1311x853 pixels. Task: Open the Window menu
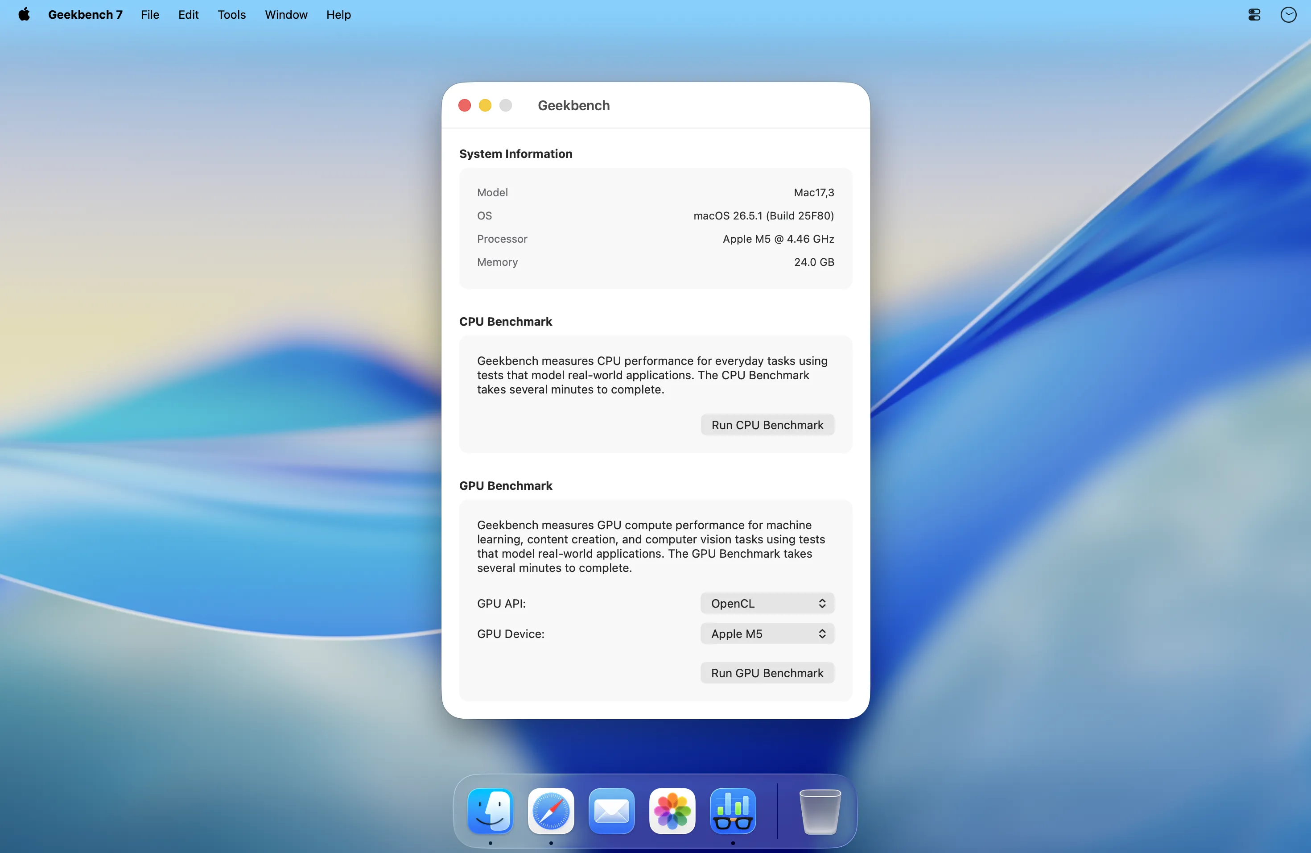pos(286,14)
